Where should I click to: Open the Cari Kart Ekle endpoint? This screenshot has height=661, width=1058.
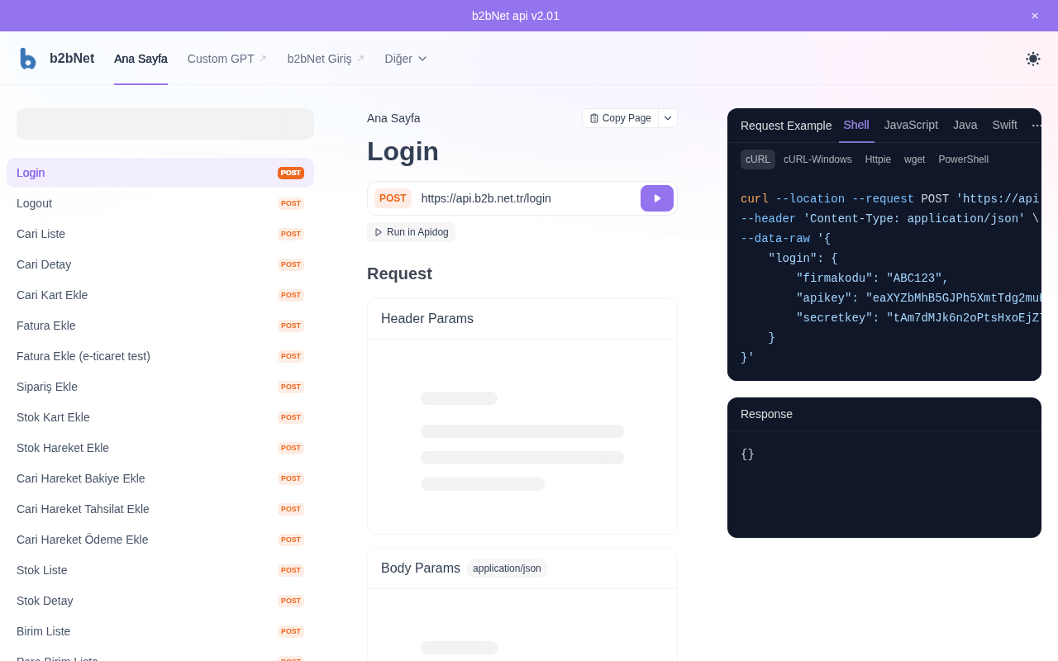click(160, 295)
